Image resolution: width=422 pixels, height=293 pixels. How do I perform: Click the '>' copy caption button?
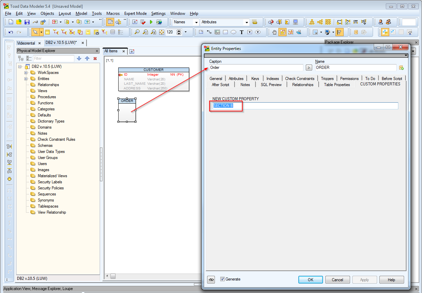[x=309, y=68]
